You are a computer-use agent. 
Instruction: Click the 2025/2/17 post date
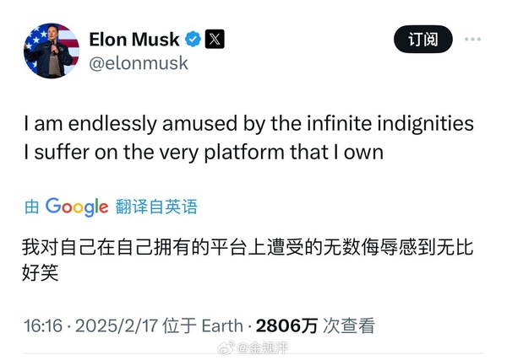click(117, 325)
